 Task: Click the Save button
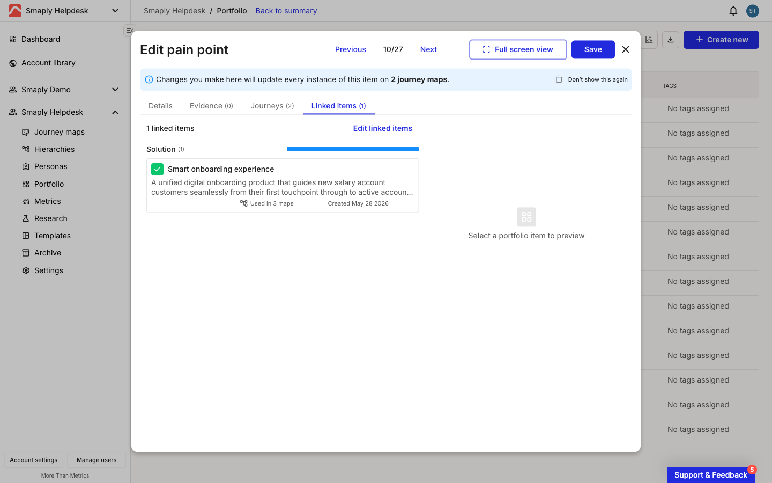tap(593, 49)
